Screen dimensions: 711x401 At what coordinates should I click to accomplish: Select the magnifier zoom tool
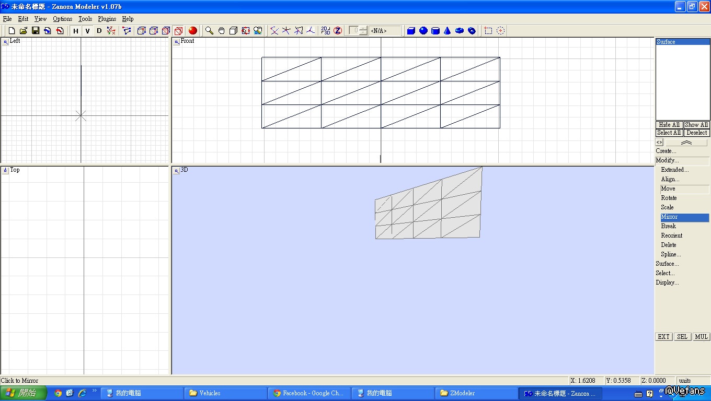(x=209, y=31)
